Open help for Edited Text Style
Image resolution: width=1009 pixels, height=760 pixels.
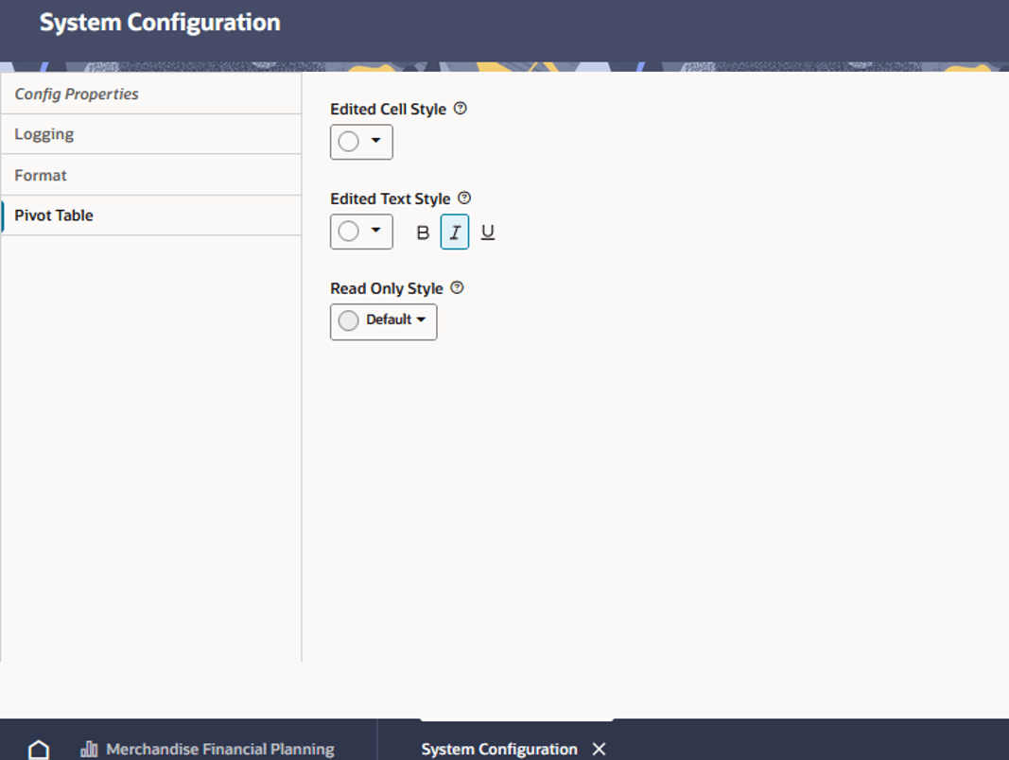(x=464, y=199)
